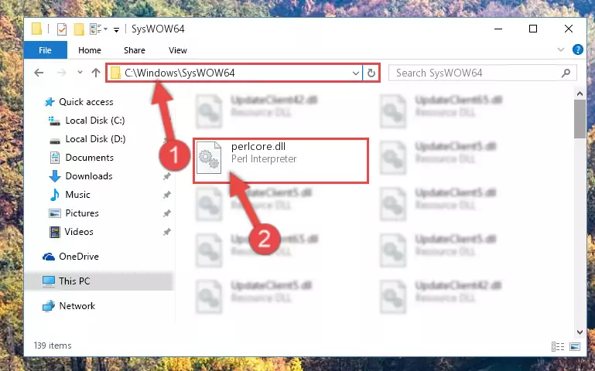The height and width of the screenshot is (371, 595).
Task: Open Videos folder in sidebar
Action: pos(79,232)
